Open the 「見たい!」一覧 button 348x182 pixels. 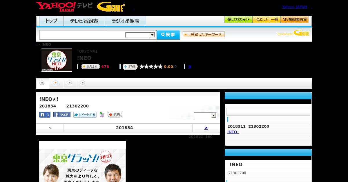coord(266,20)
